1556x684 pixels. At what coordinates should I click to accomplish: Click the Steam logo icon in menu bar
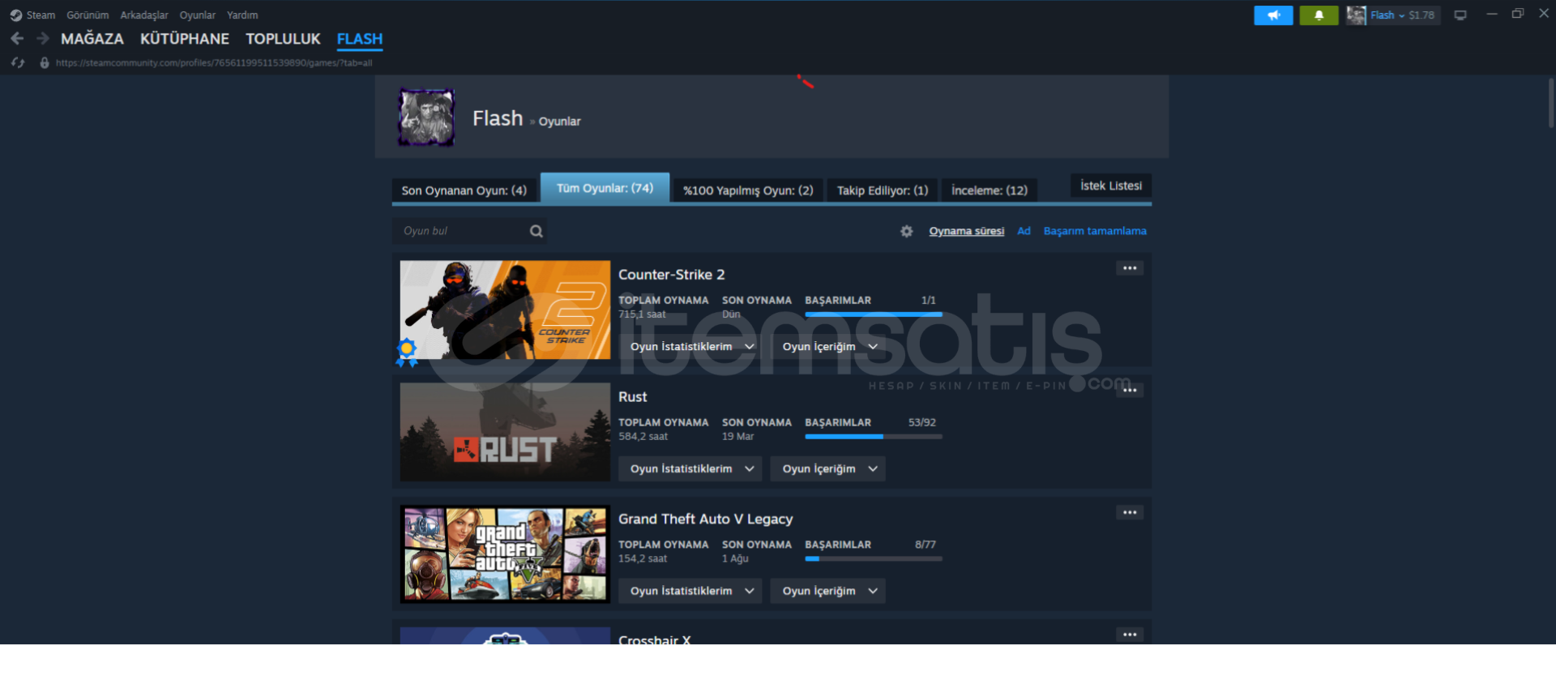coord(15,15)
